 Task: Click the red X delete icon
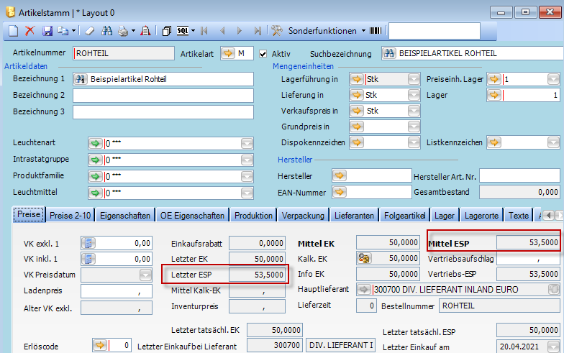tap(30, 31)
